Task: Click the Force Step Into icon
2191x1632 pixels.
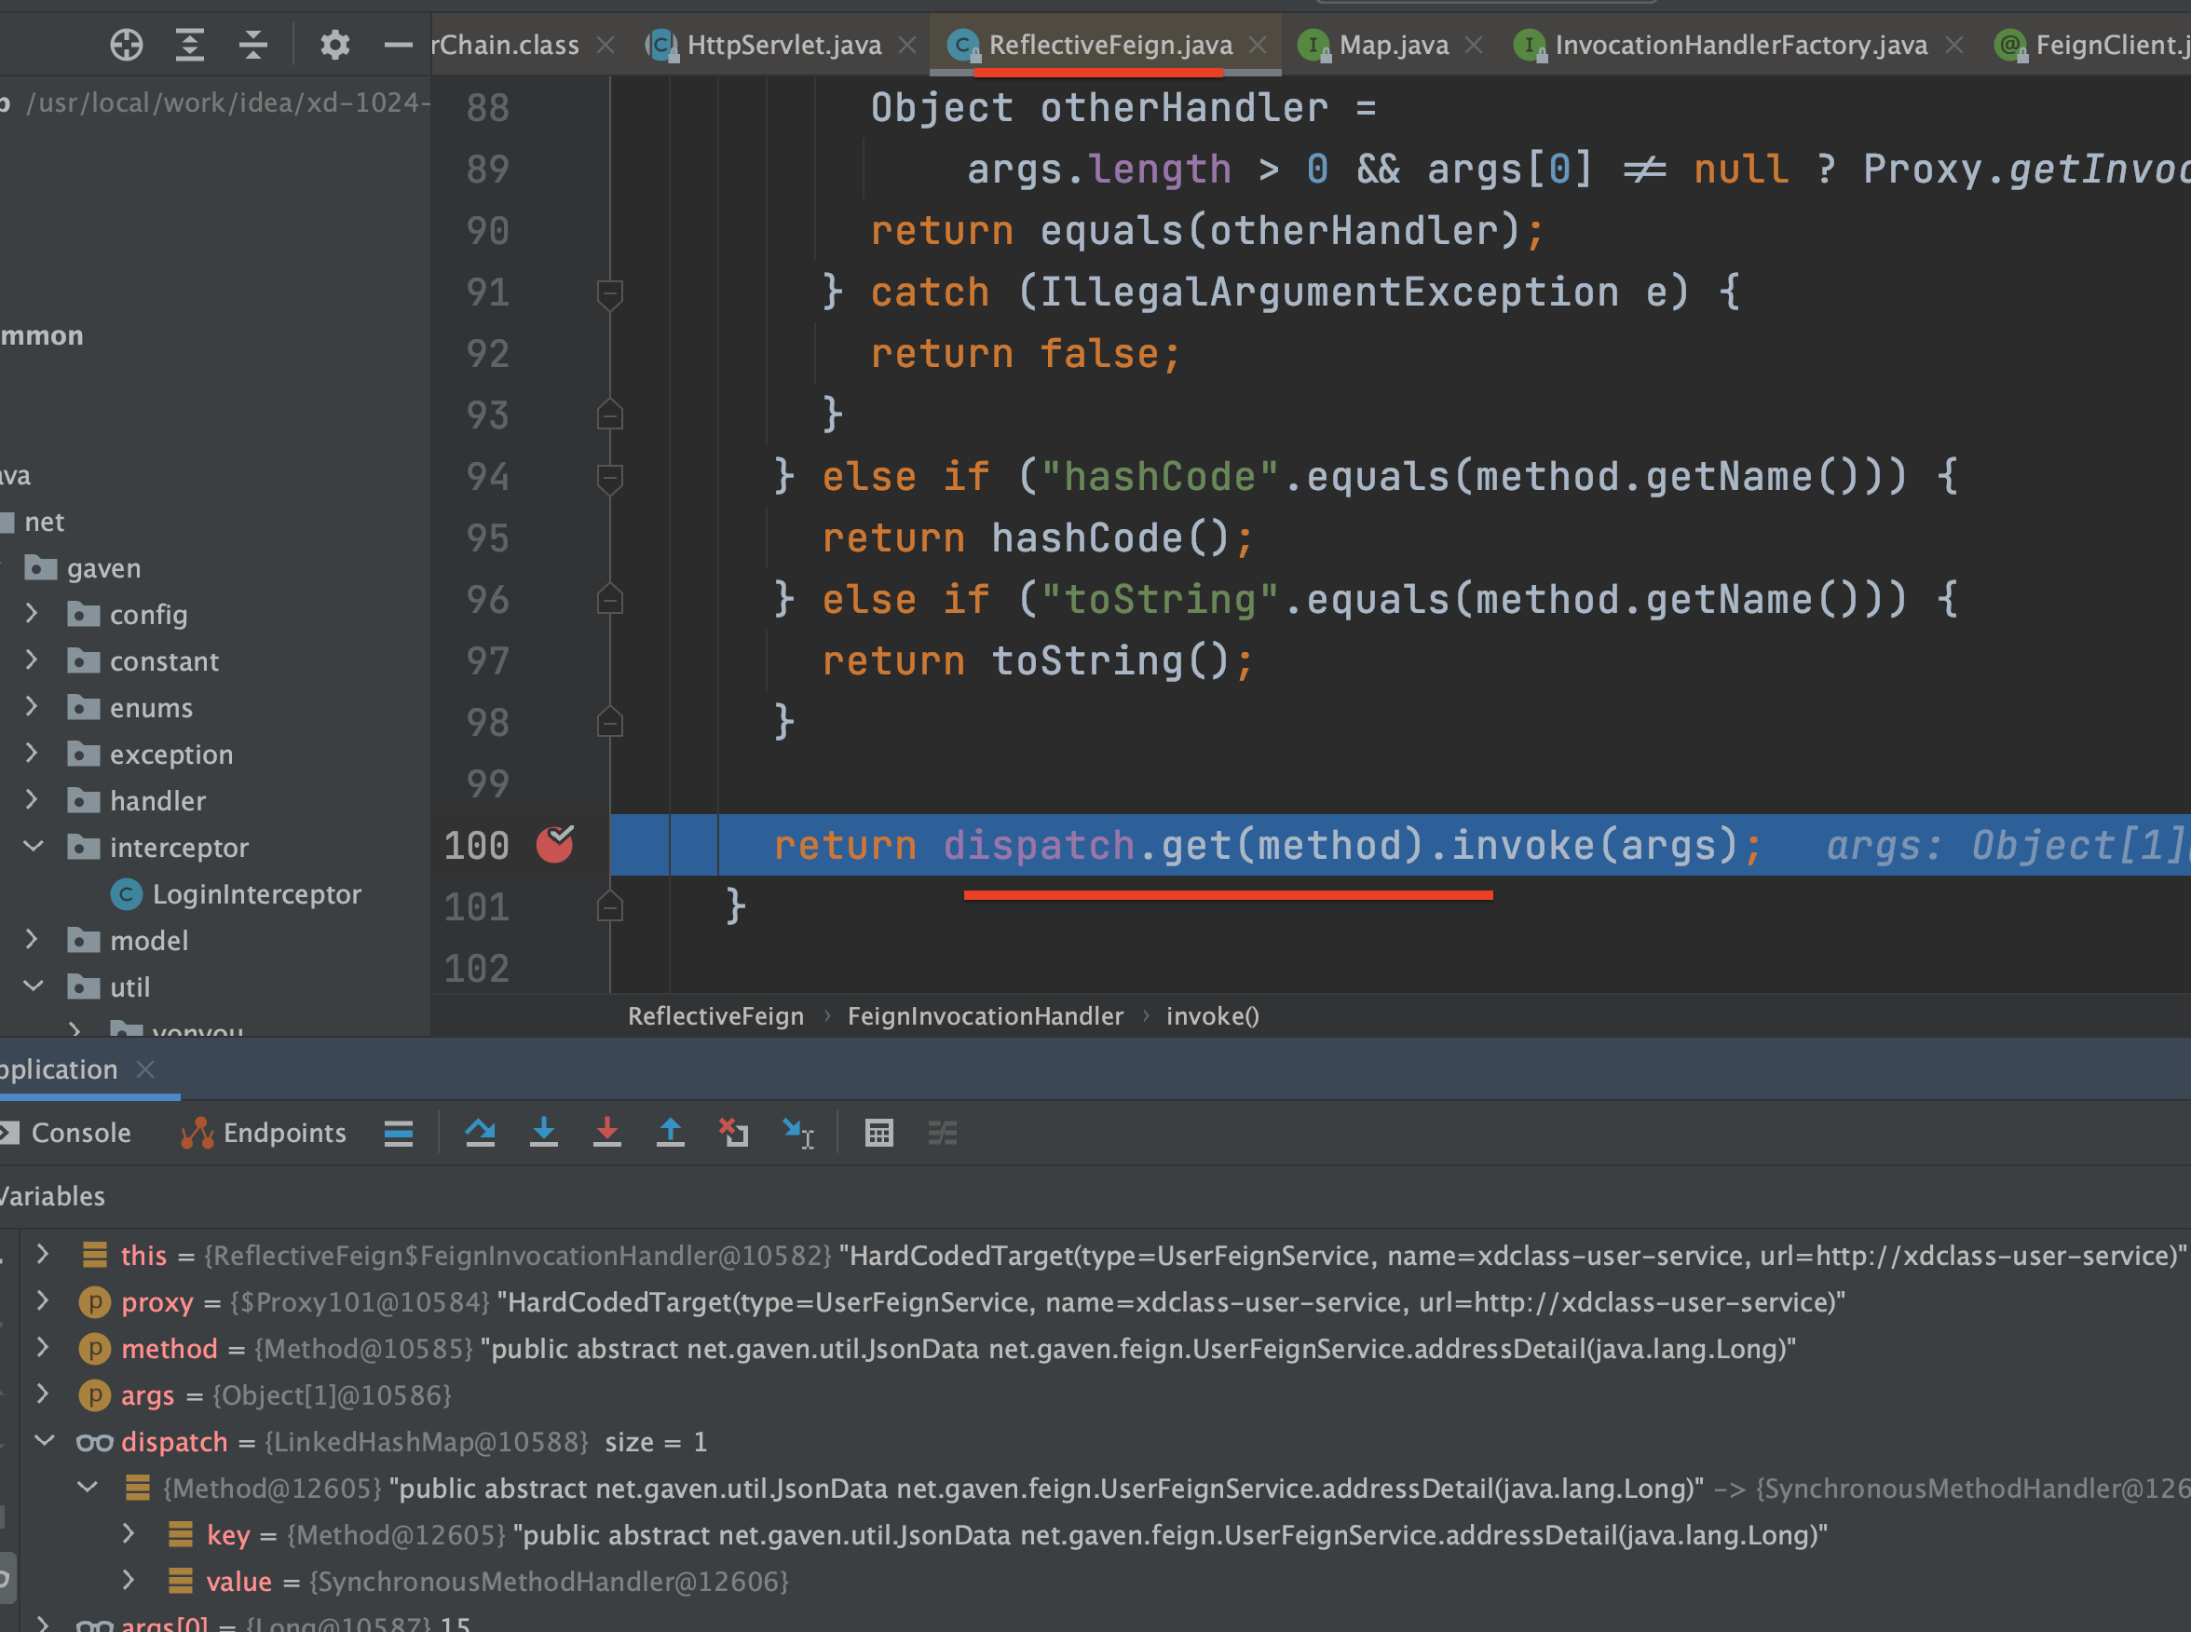Action: (x=606, y=1132)
